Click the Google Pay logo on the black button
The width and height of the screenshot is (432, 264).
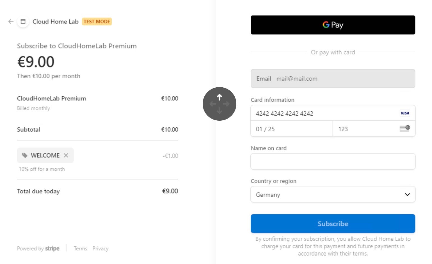tap(333, 25)
